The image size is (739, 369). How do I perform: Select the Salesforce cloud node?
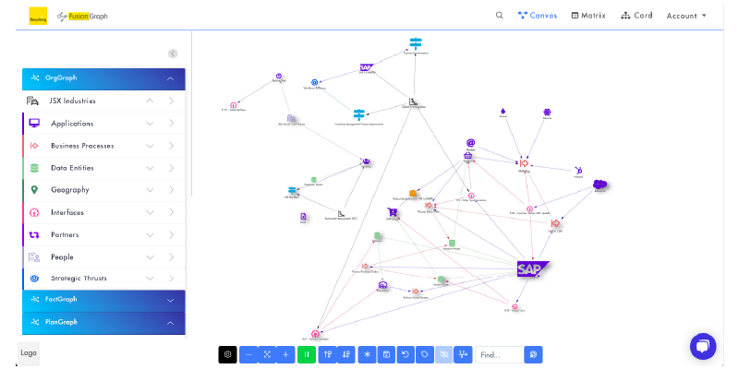[x=600, y=184]
